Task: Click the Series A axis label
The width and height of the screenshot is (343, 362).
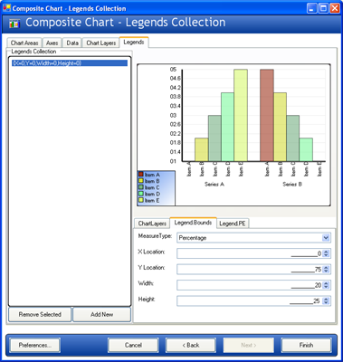Action: point(214,184)
